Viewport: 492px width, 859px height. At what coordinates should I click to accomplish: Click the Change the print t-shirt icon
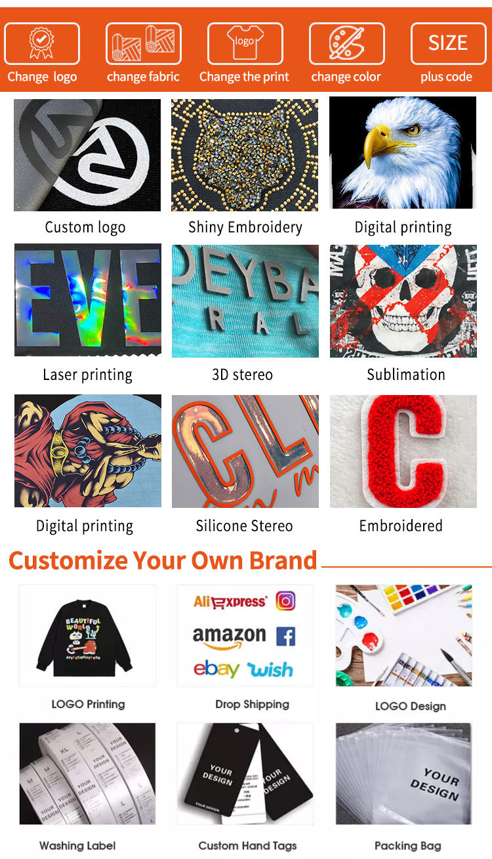245,43
